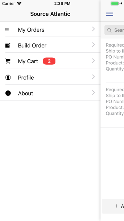Toggle the hamburger menu icon
The image size is (124, 221).
click(x=110, y=14)
